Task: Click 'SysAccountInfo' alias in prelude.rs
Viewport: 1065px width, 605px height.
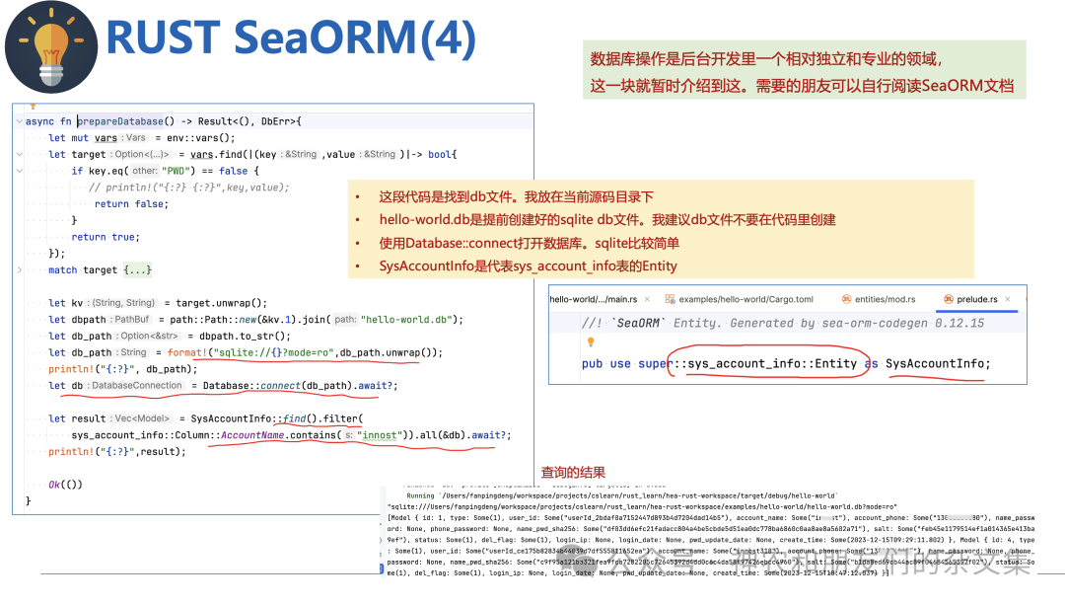Action: pos(935,363)
